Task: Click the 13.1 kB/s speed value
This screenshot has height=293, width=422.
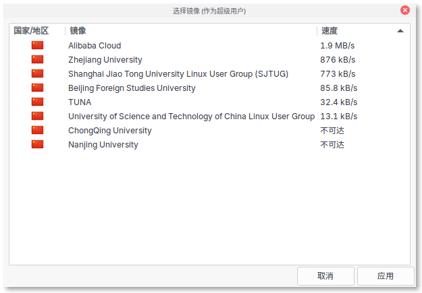Action: pyautogui.click(x=338, y=117)
